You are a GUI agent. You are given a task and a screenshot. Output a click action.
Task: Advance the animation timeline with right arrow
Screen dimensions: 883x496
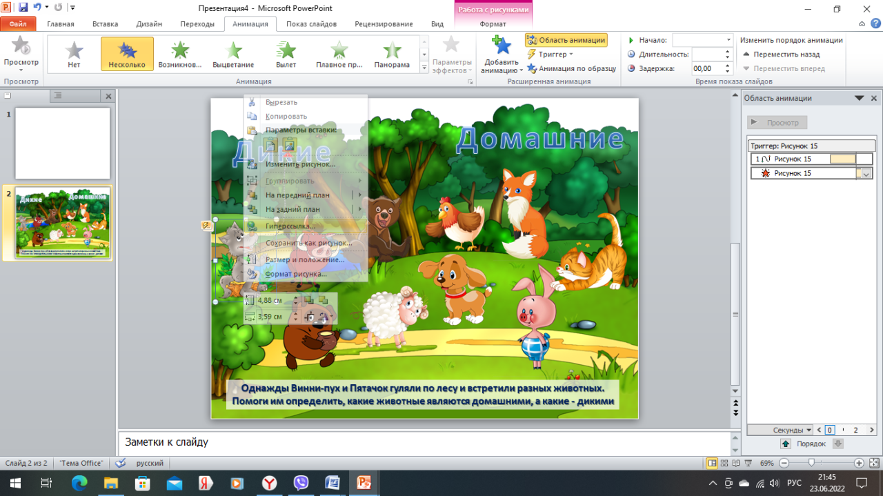(x=871, y=430)
